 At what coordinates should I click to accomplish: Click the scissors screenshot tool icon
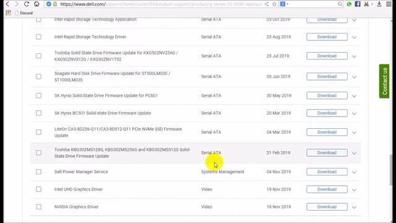[x=366, y=4]
